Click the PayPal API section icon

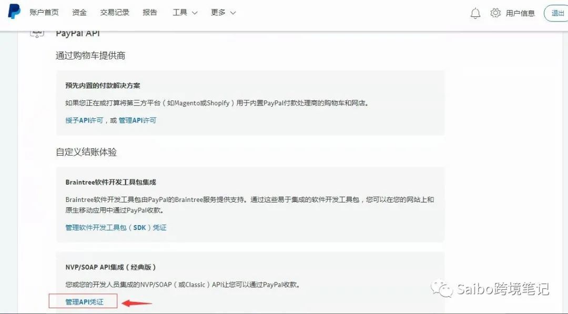click(37, 34)
